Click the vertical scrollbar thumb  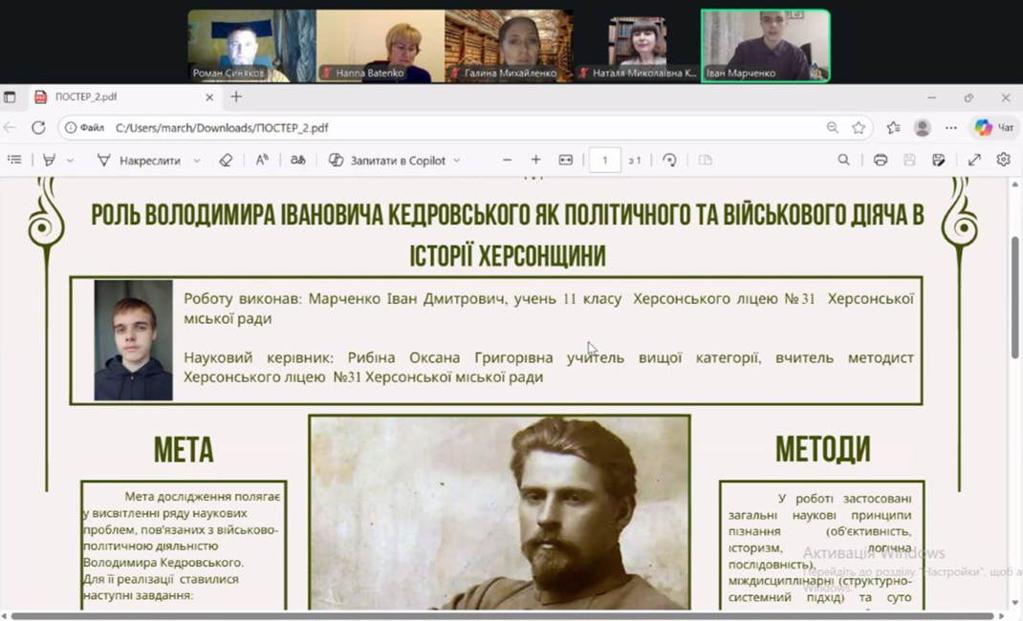pos(1014,296)
